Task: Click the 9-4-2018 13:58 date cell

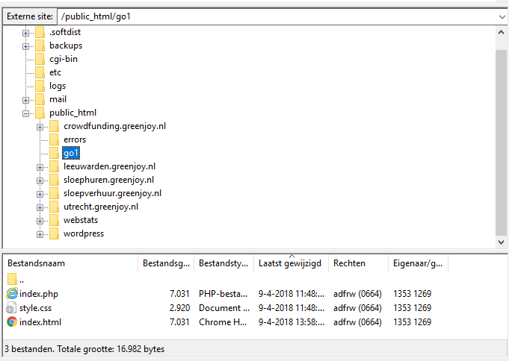Action: pos(291,322)
